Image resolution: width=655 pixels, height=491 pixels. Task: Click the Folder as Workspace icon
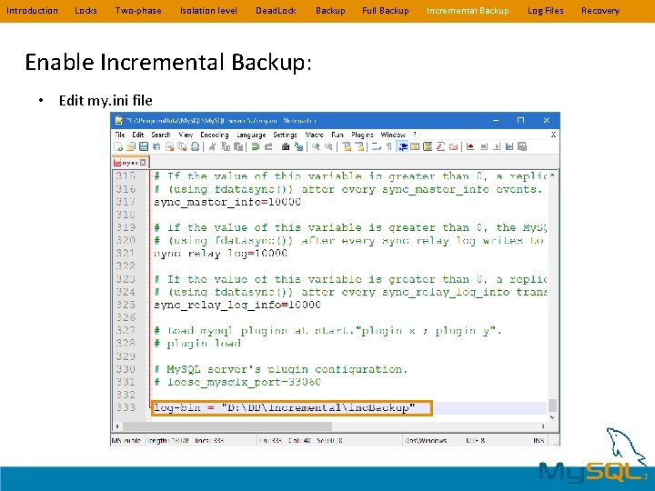coord(453,146)
